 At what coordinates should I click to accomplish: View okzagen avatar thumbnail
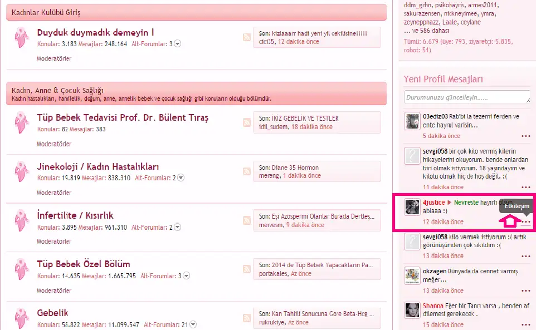coord(412,275)
